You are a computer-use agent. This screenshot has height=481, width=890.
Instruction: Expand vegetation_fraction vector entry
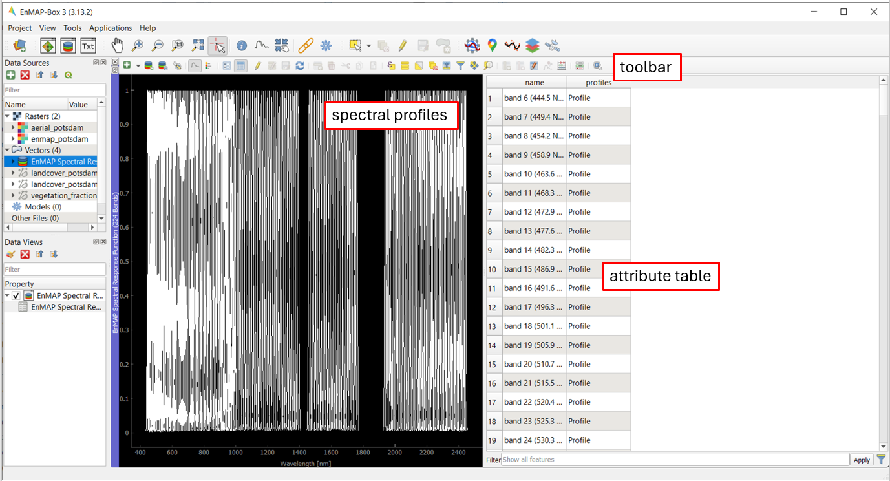(x=14, y=195)
